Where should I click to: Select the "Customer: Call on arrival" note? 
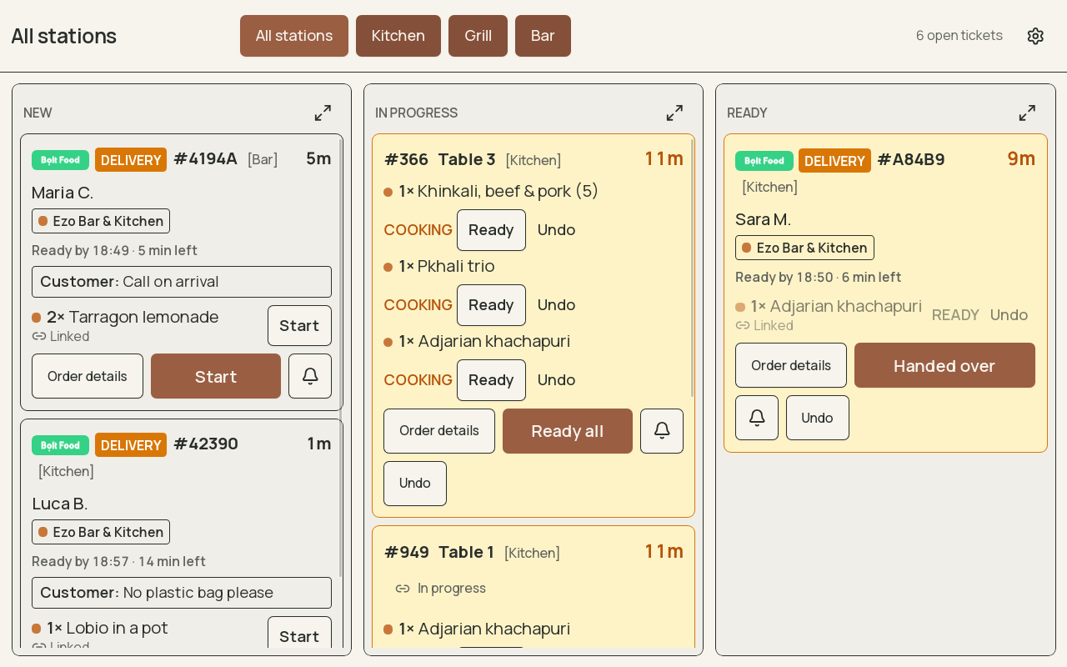click(x=182, y=282)
